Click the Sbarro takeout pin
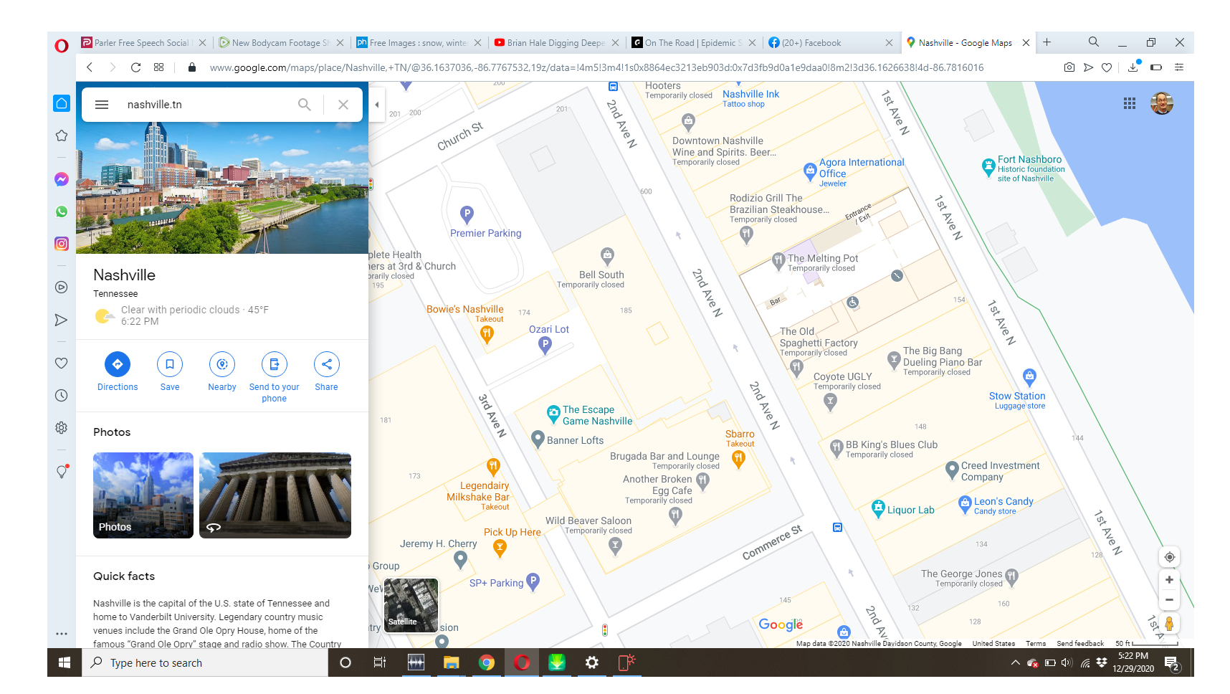 point(738,460)
